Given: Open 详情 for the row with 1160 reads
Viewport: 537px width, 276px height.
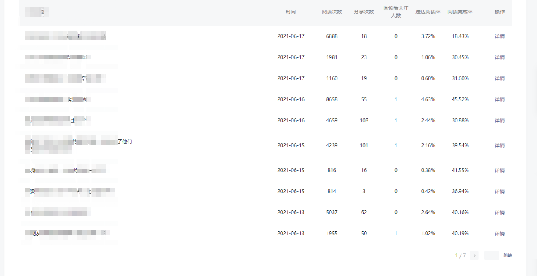Looking at the screenshot, I should click(500, 78).
